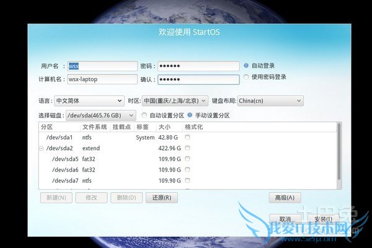This screenshot has width=372, height=248.
Task: Click the ntfs filesystem text of sda7
Action: click(x=87, y=180)
